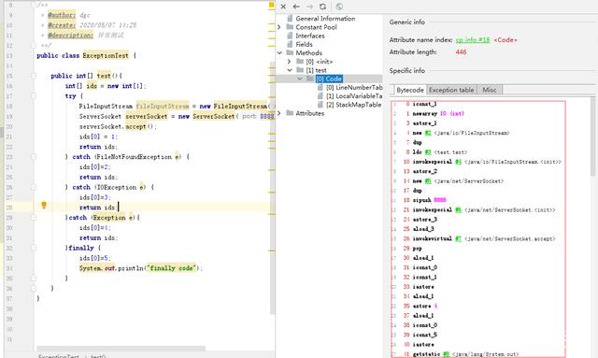Switch to the Bytecode tab
Image resolution: width=598 pixels, height=358 pixels.
pyautogui.click(x=409, y=90)
